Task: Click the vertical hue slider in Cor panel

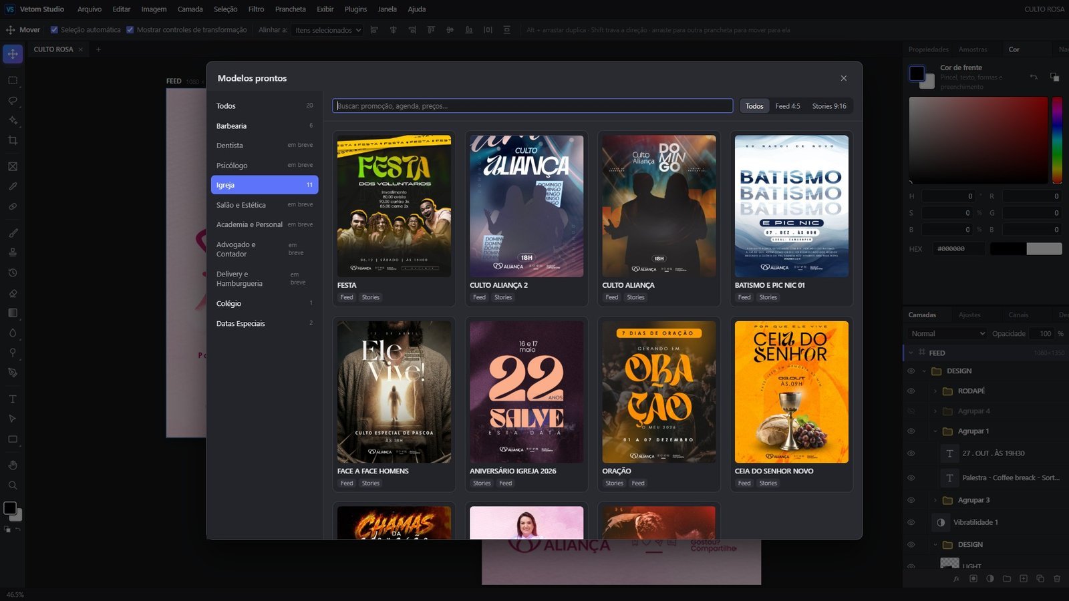Action: (x=1057, y=140)
